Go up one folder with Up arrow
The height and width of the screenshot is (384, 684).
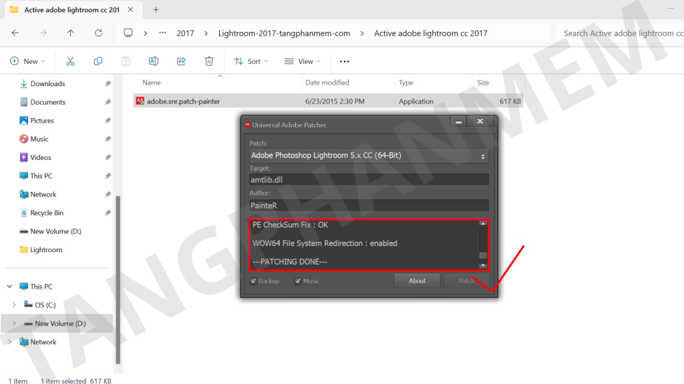pos(71,33)
